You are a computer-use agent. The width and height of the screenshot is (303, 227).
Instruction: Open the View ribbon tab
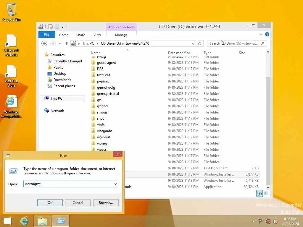click(x=97, y=35)
